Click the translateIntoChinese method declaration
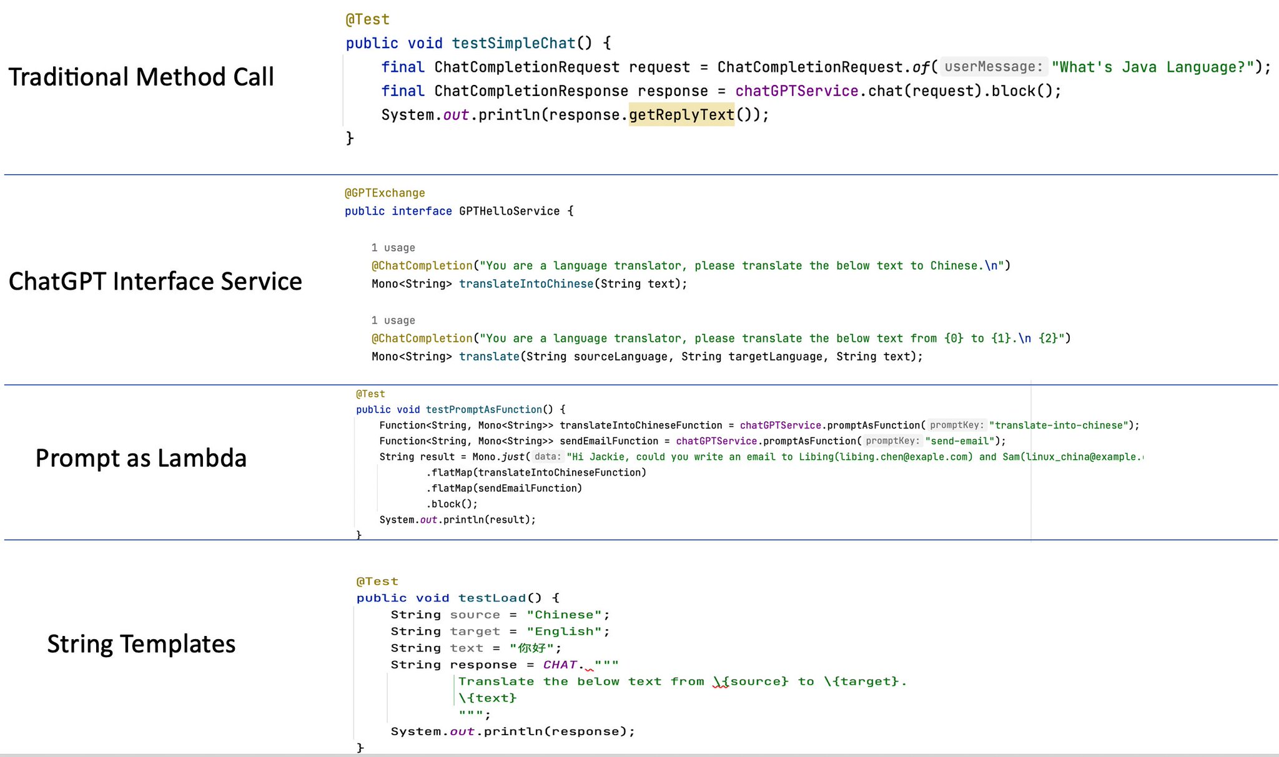The height and width of the screenshot is (757, 1279). pos(526,284)
